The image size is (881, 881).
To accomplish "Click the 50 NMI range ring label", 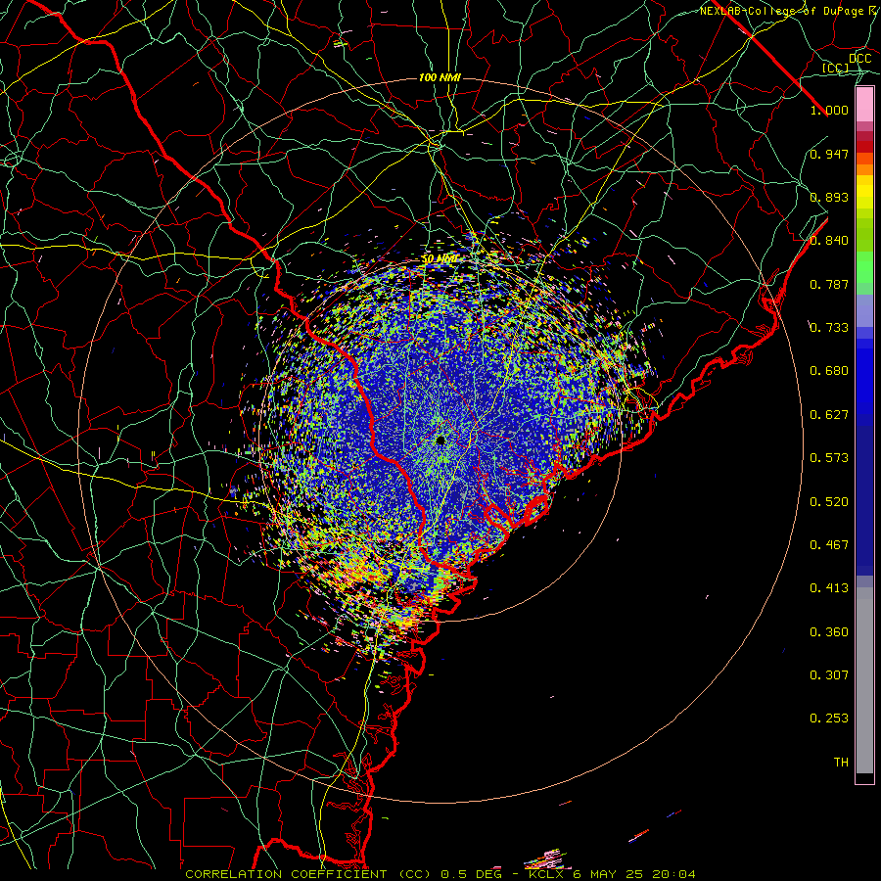I will [440, 259].
